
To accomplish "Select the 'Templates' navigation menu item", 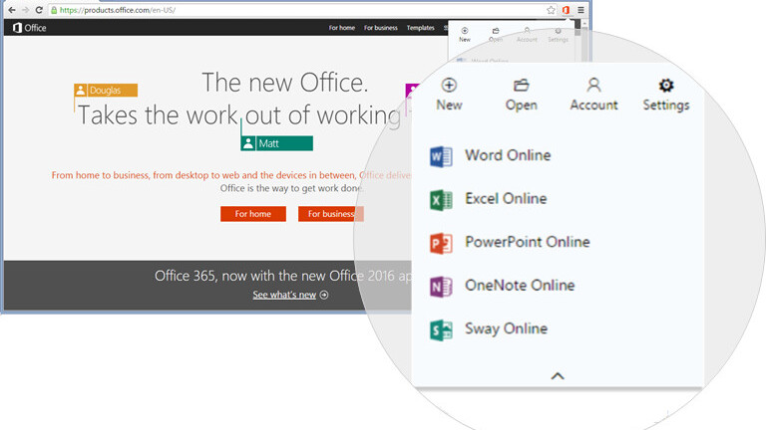I will (x=420, y=28).
